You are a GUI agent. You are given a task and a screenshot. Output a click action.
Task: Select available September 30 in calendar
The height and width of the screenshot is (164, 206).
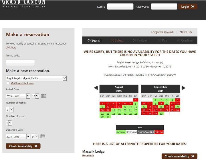tap(161, 114)
